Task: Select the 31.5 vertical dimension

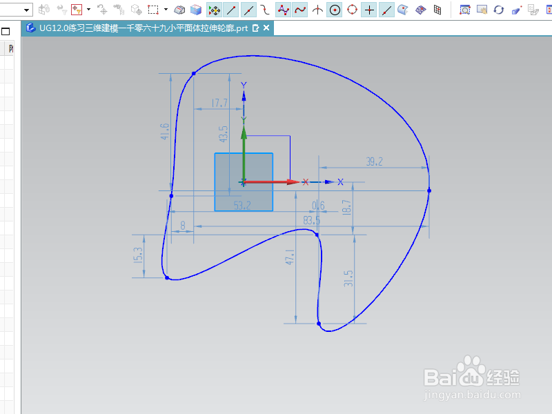Action: tap(348, 279)
